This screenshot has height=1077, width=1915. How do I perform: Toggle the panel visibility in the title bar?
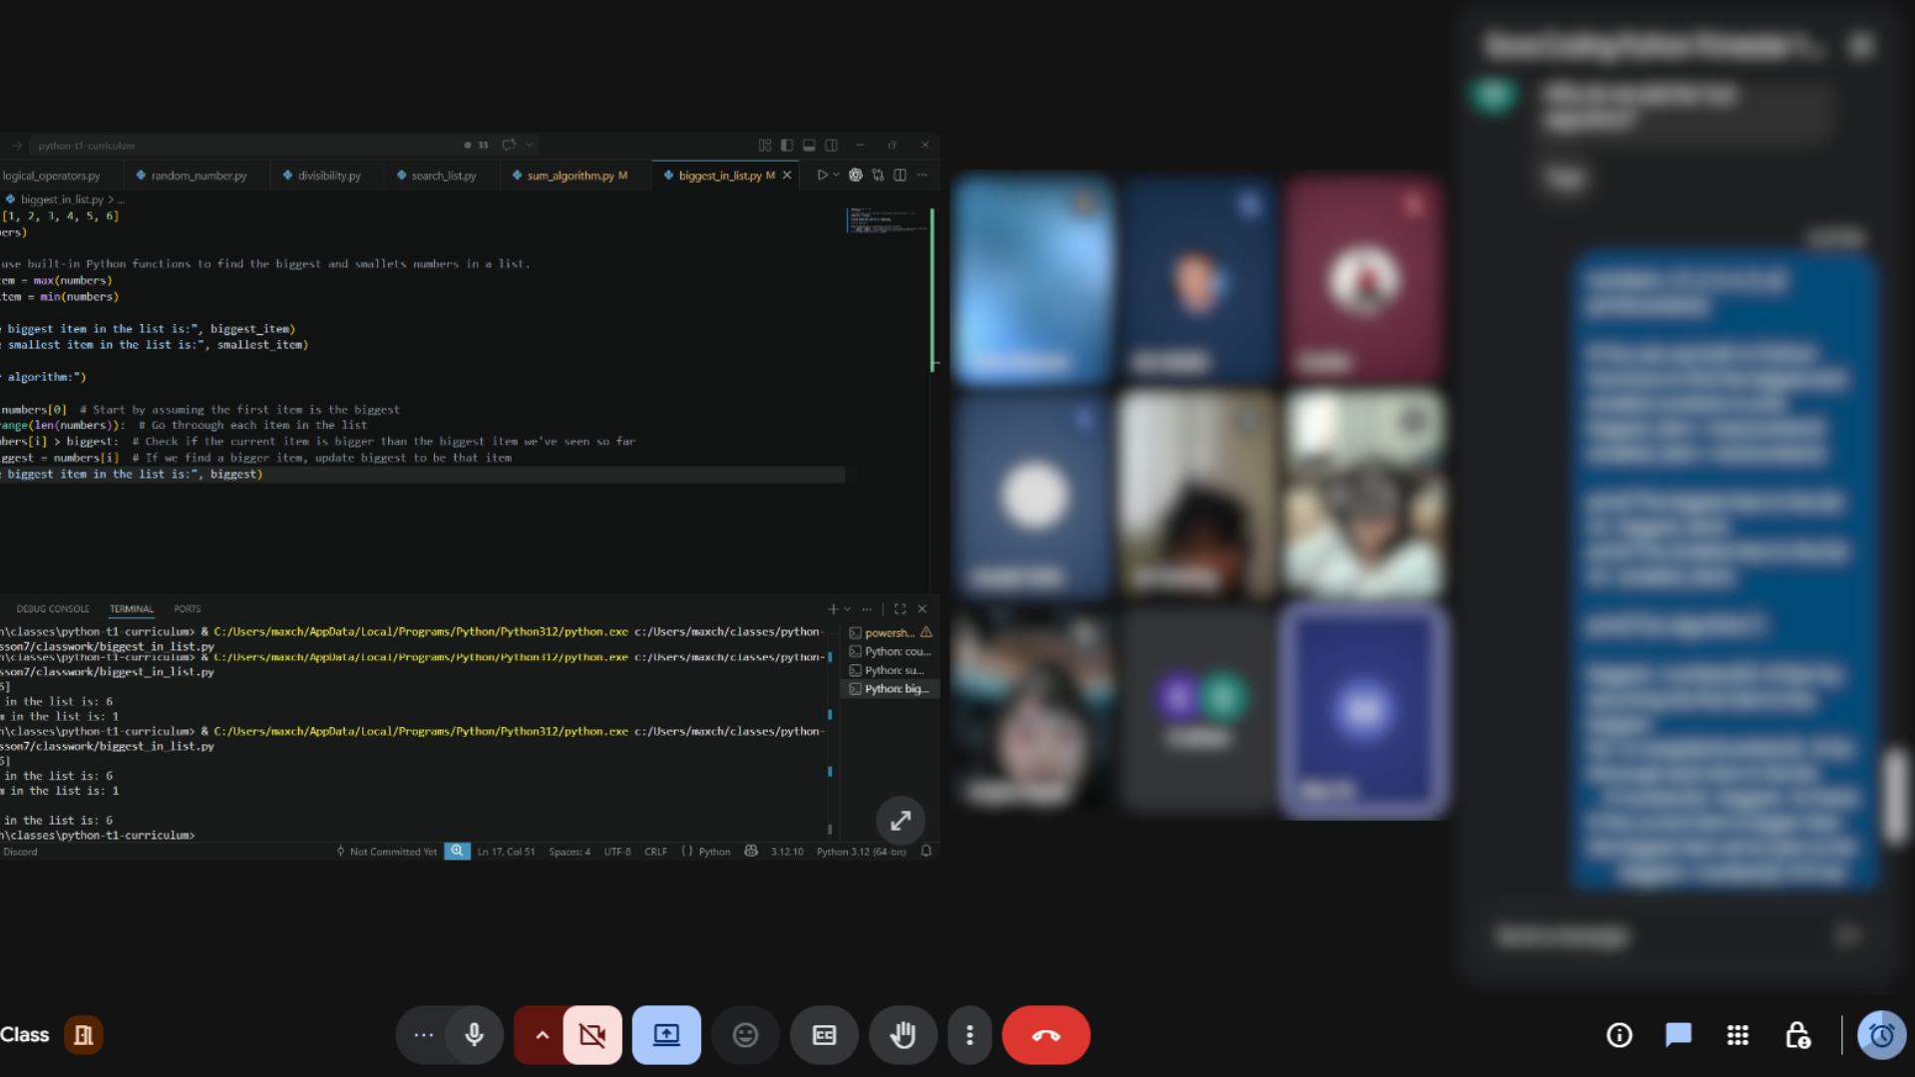(x=810, y=145)
